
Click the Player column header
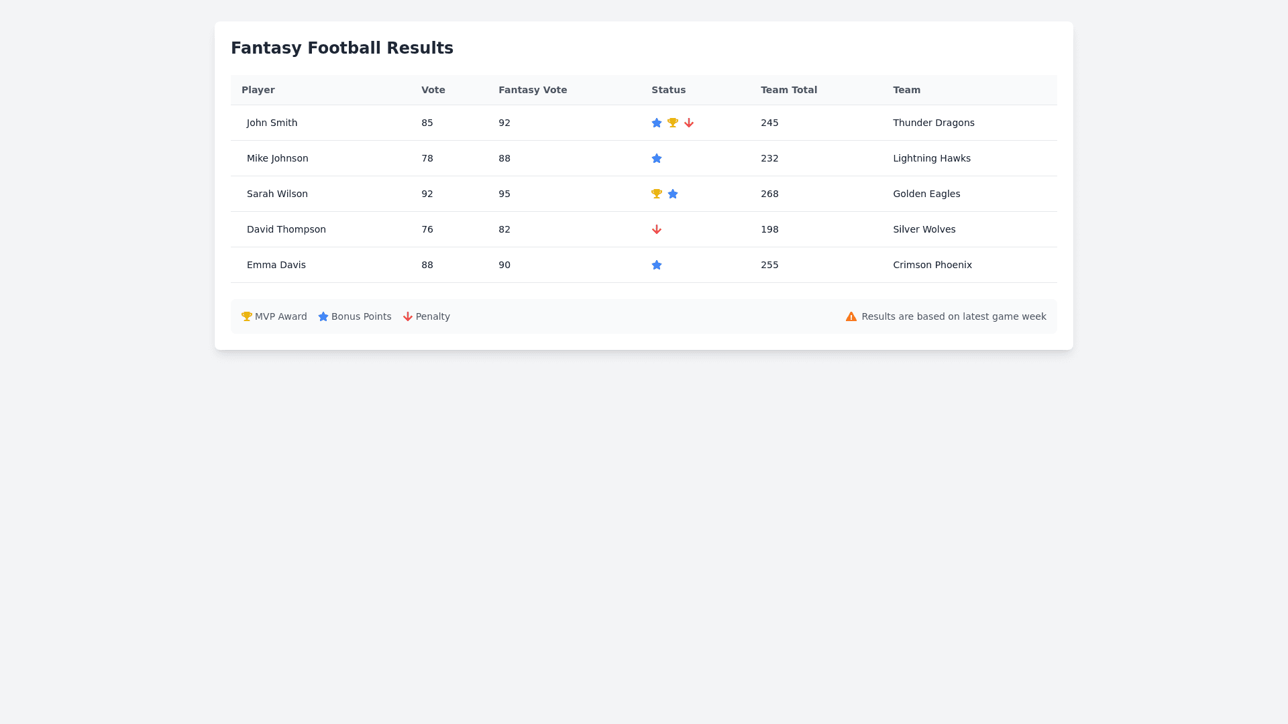tap(258, 90)
